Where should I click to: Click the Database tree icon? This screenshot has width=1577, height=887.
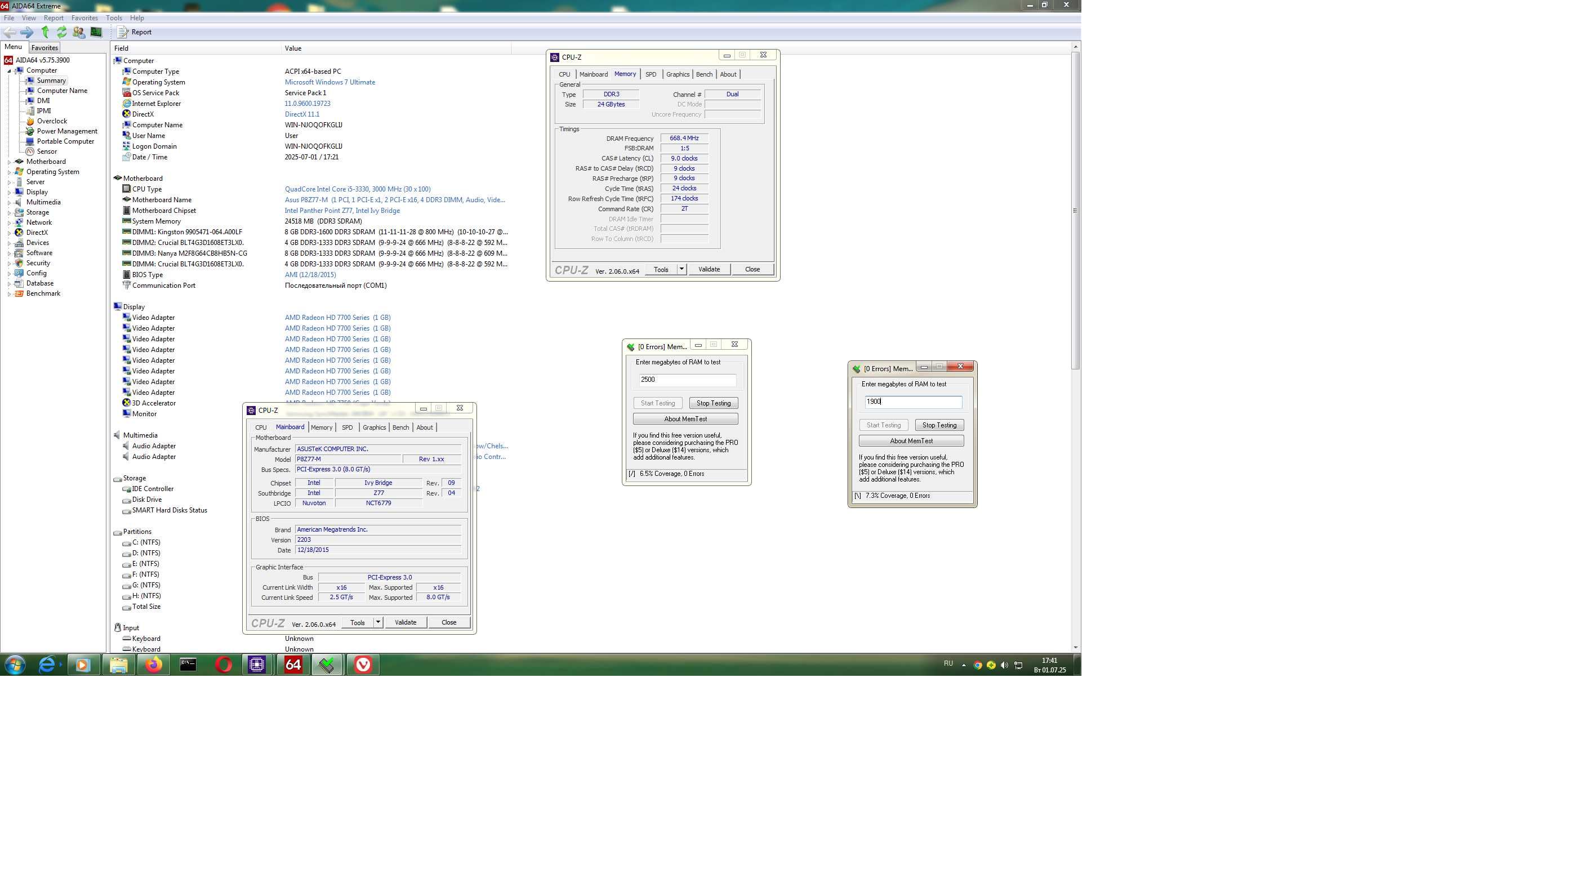(x=19, y=283)
